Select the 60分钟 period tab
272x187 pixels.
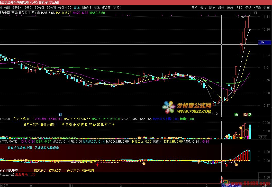point(51,8)
